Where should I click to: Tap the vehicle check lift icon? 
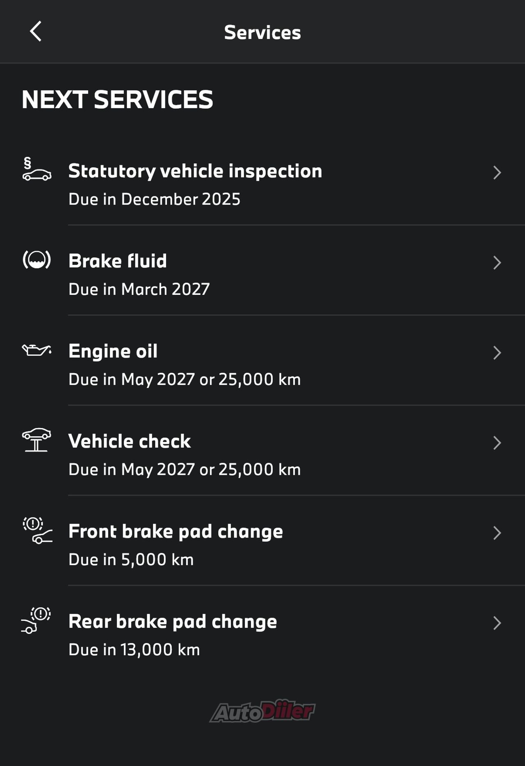[x=37, y=440]
